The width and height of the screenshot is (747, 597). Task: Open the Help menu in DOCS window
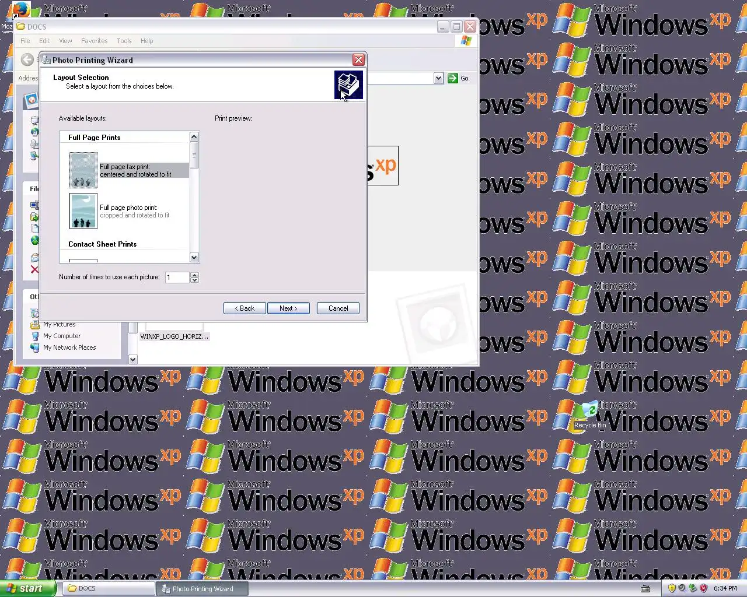147,41
